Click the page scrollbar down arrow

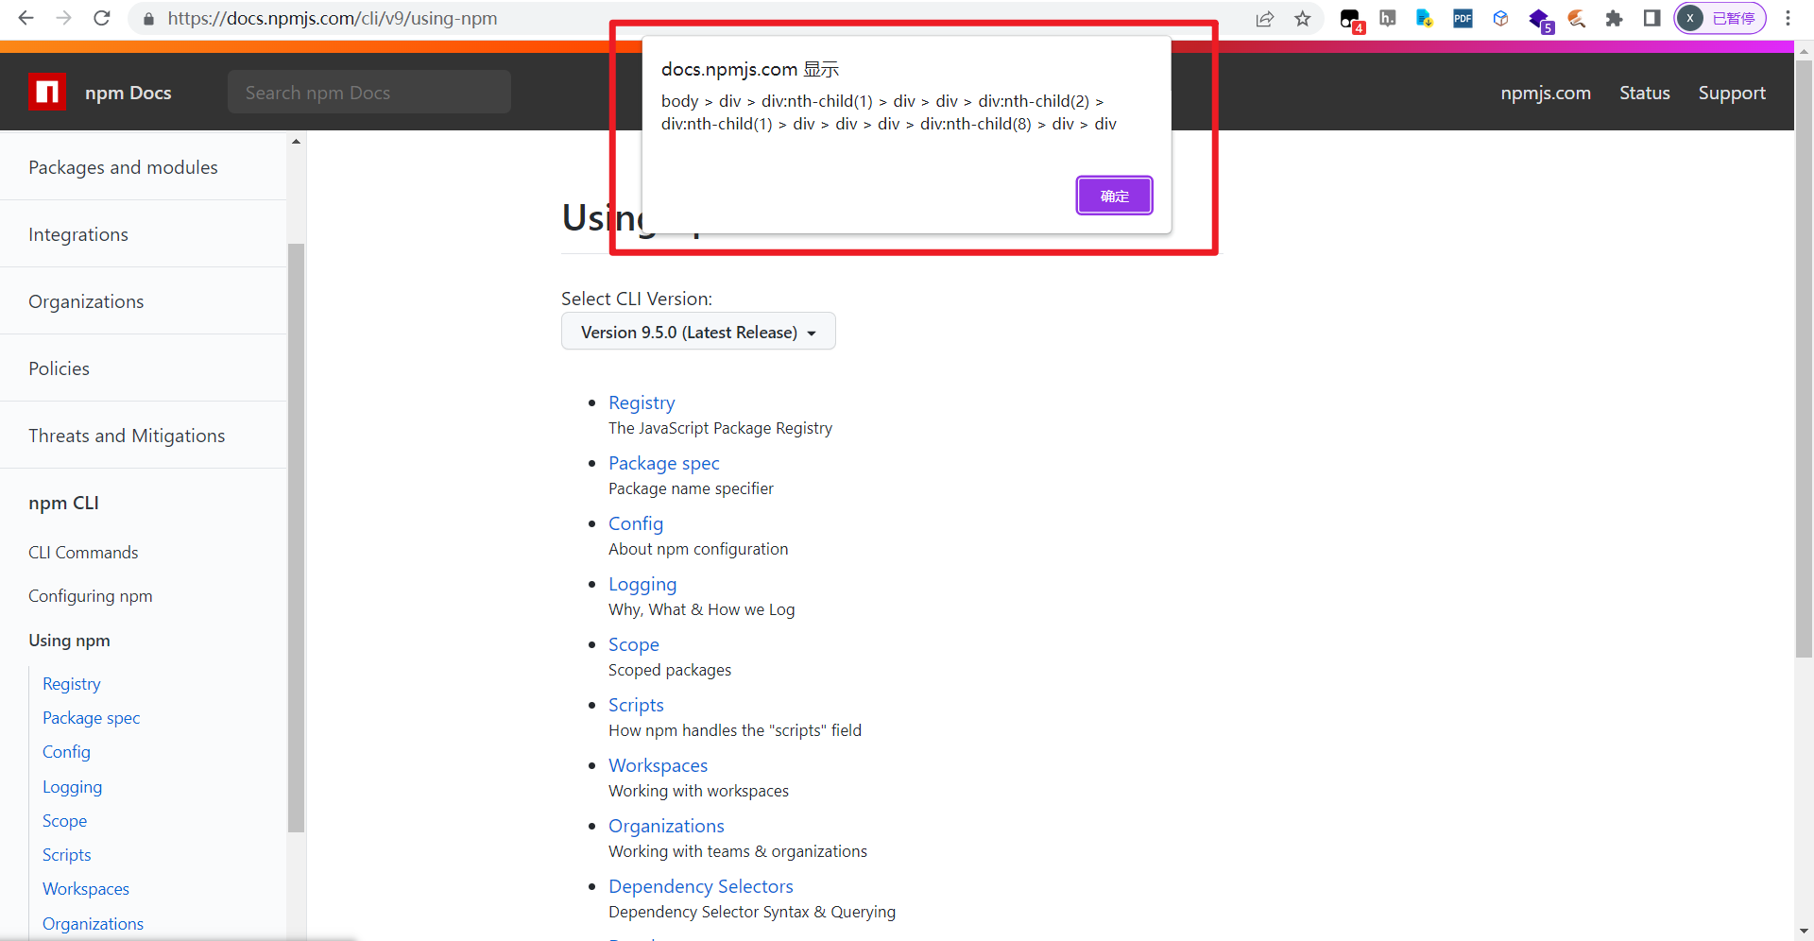pyautogui.click(x=1804, y=932)
